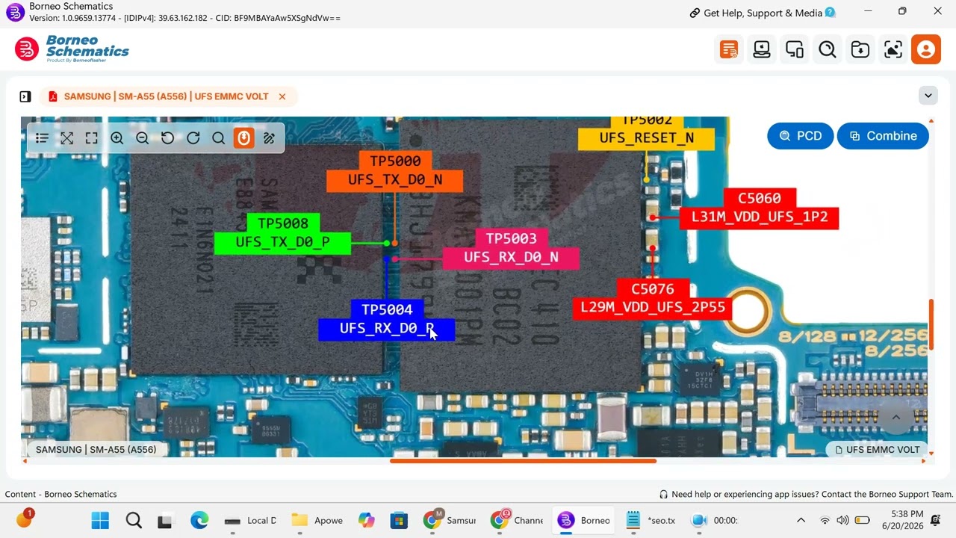Click the image capture screenshot icon
The image size is (956, 538).
893,50
